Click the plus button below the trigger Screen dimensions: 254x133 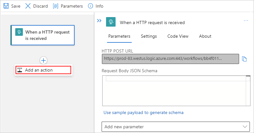coord(43,60)
